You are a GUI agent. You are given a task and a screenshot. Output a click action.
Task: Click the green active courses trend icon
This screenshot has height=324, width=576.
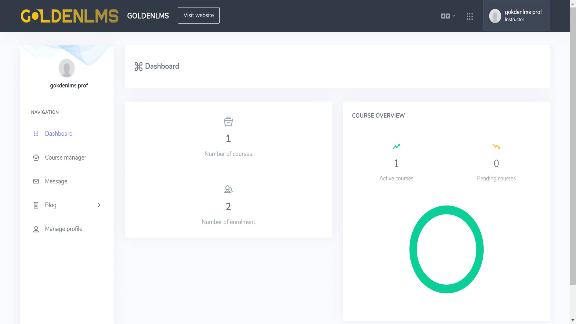pos(396,147)
